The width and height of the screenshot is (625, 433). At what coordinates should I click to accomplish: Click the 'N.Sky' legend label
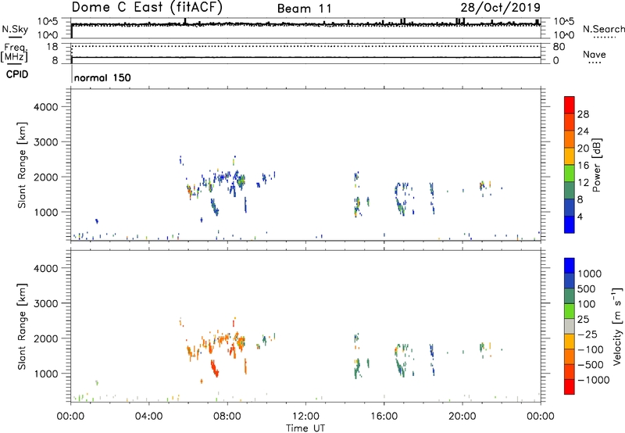(15, 29)
